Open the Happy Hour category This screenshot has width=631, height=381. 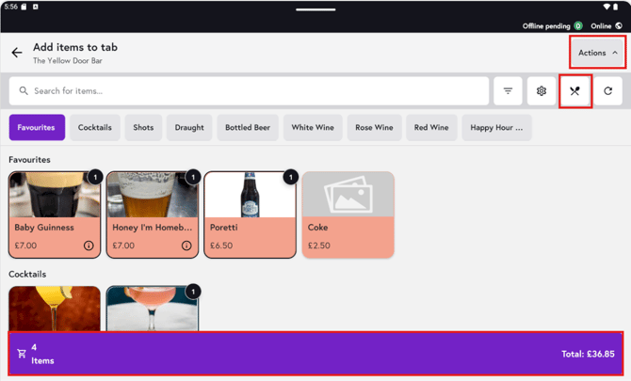pos(496,128)
